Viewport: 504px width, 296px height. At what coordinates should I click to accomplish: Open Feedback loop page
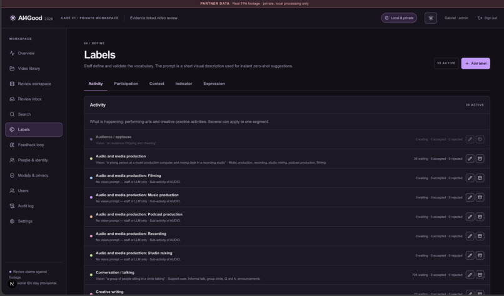pyautogui.click(x=33, y=145)
